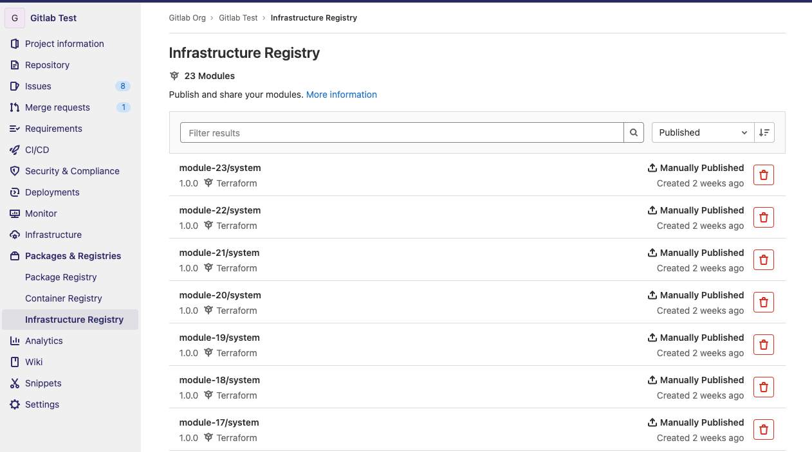Open Deployments from the sidebar
The height and width of the screenshot is (452, 812).
click(x=14, y=192)
